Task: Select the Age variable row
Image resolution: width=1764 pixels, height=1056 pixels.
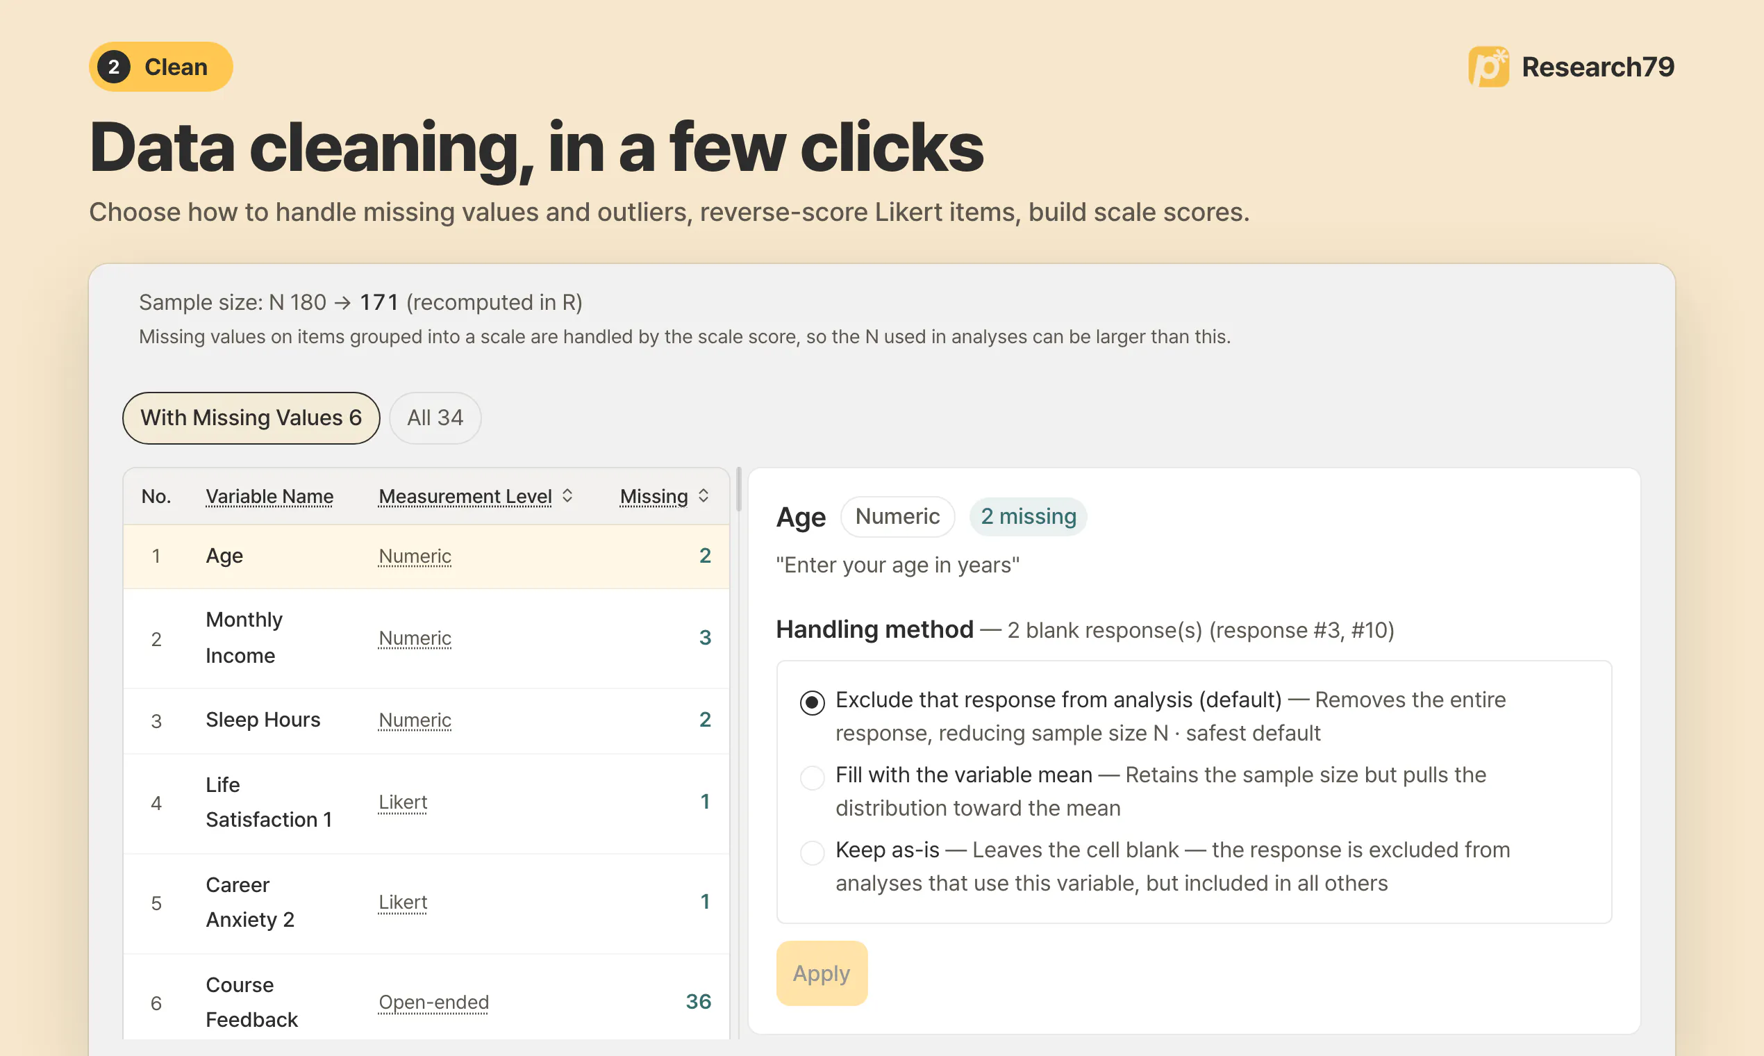Action: point(426,556)
